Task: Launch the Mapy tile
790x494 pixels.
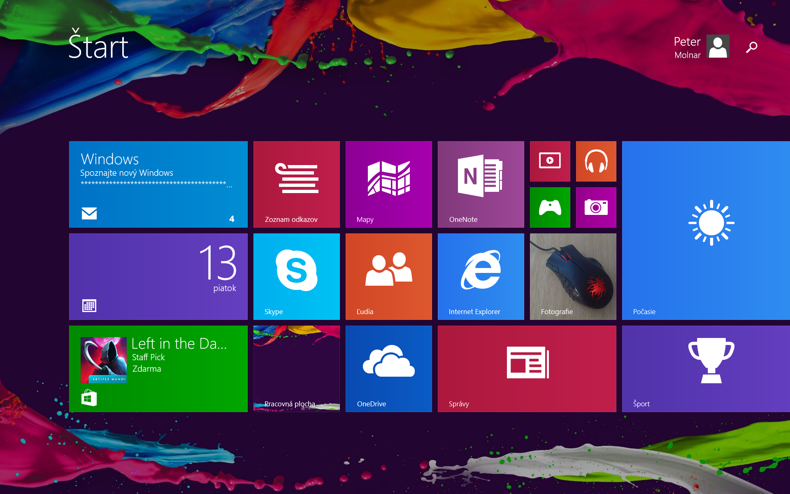Action: 389,184
